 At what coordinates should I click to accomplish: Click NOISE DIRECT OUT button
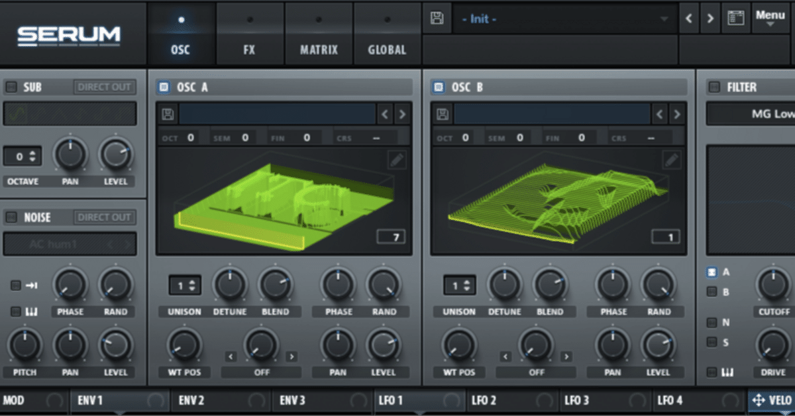coord(104,217)
